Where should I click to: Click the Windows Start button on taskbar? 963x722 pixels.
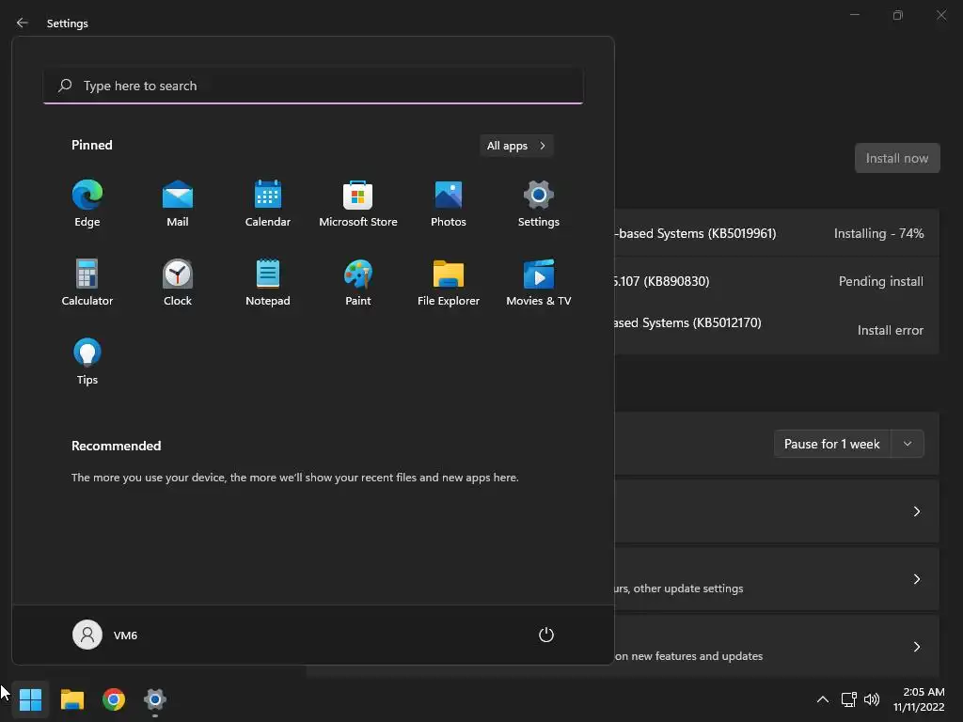pyautogui.click(x=30, y=699)
